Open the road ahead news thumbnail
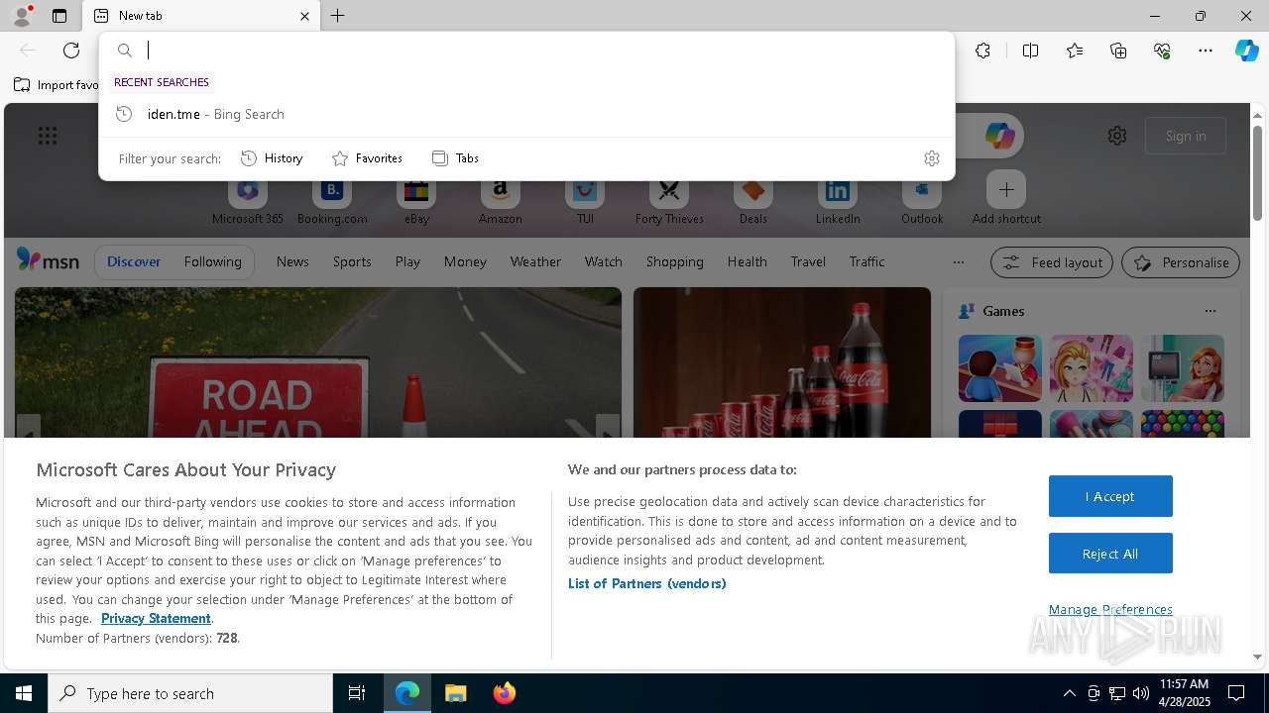Image resolution: width=1269 pixels, height=713 pixels. [x=318, y=362]
